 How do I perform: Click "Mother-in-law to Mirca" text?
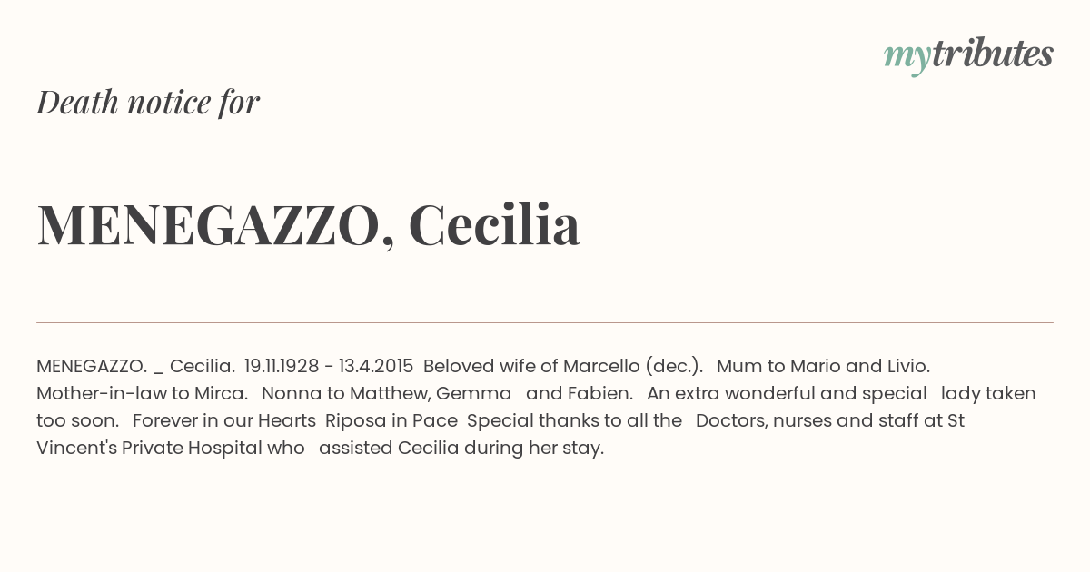coord(142,393)
